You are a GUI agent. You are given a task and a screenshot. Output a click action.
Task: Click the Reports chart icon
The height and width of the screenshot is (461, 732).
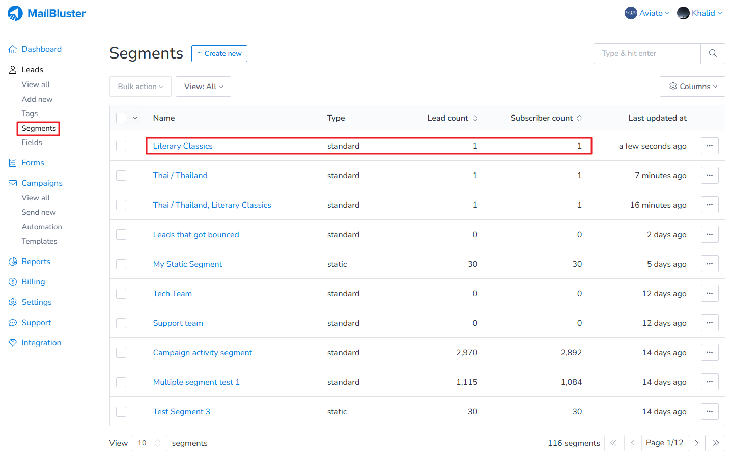(x=13, y=262)
